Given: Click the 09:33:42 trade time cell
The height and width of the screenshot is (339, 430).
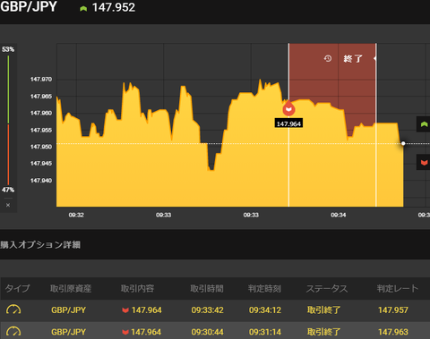Looking at the screenshot, I should (207, 310).
